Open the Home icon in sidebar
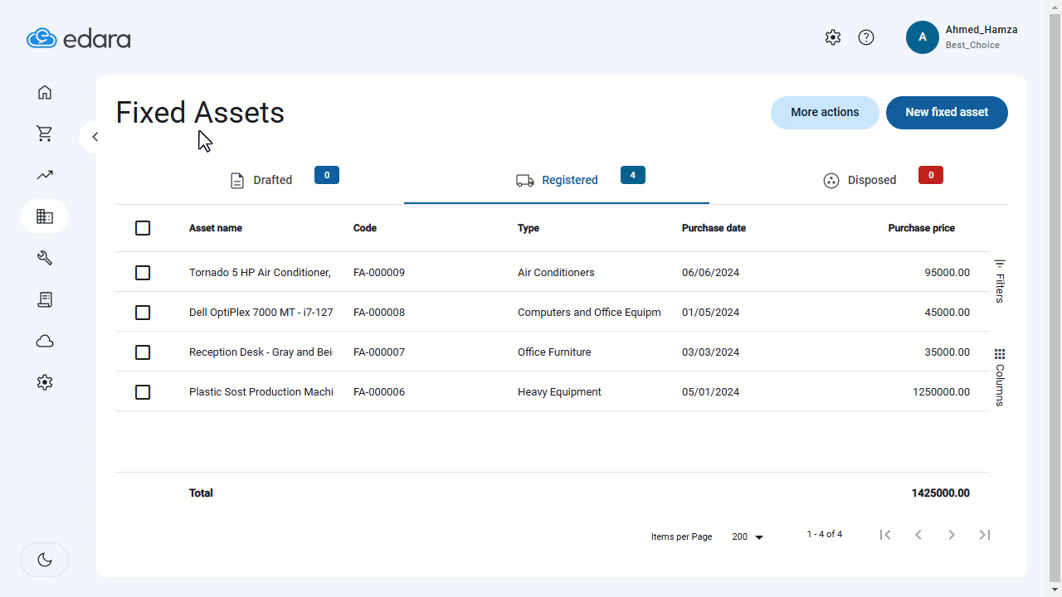This screenshot has width=1062, height=597. pos(45,92)
